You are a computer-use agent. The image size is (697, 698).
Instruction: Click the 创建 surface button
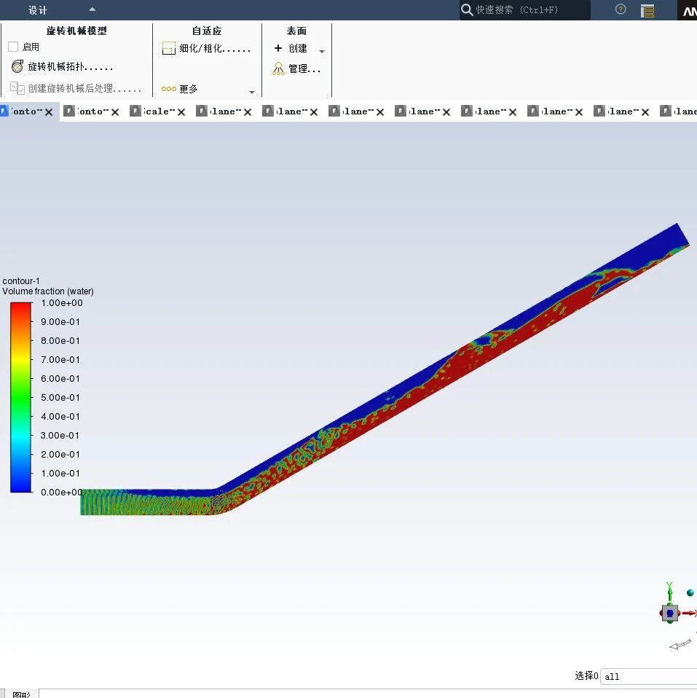291,49
